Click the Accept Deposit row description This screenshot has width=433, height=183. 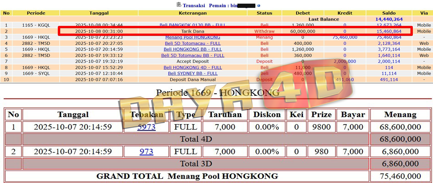click(x=193, y=61)
